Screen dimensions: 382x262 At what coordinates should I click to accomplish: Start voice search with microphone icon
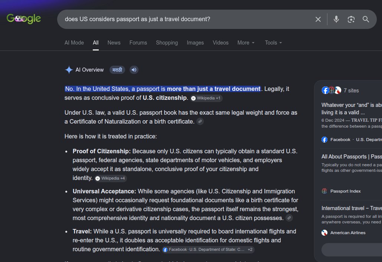(336, 19)
